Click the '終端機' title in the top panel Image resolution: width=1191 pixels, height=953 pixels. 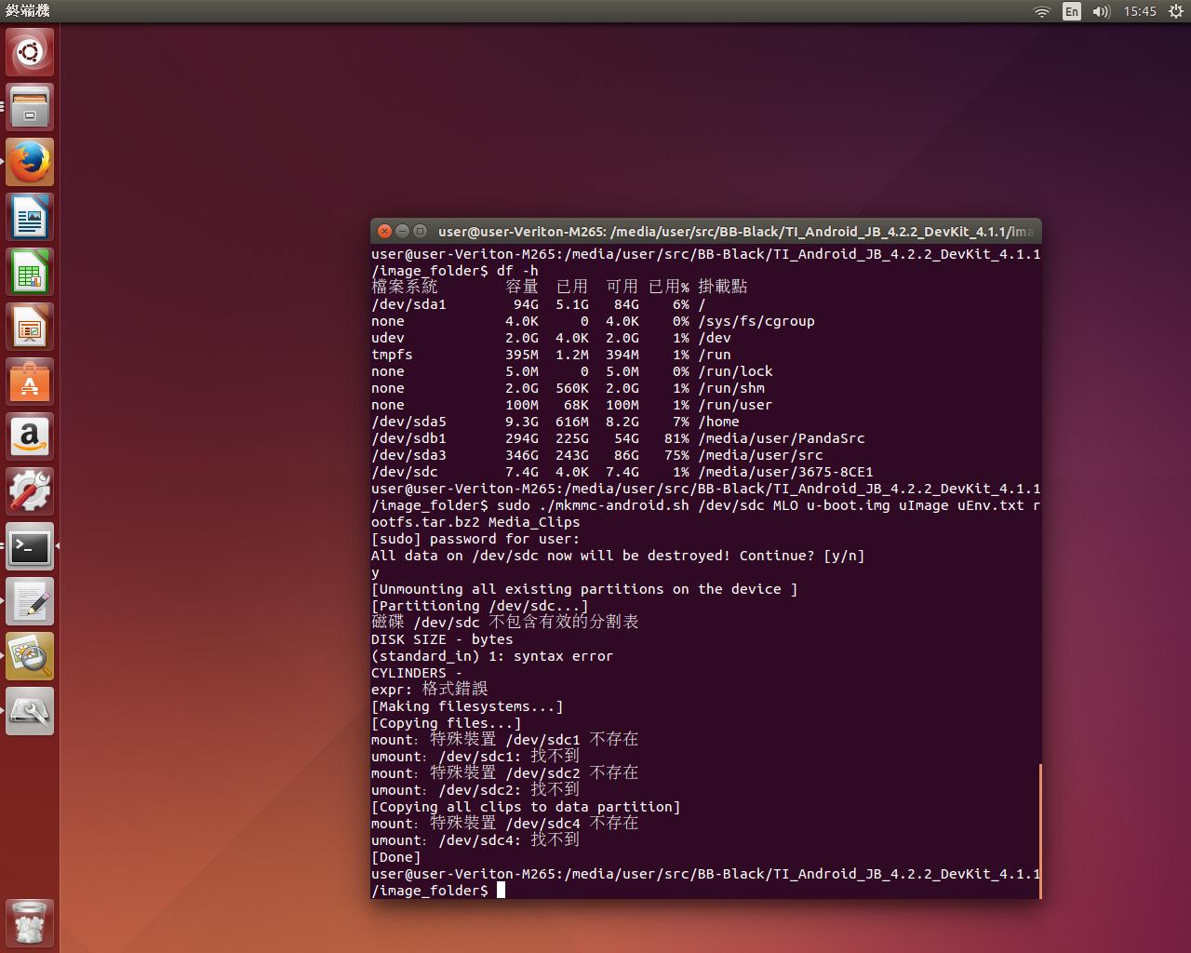click(x=28, y=11)
